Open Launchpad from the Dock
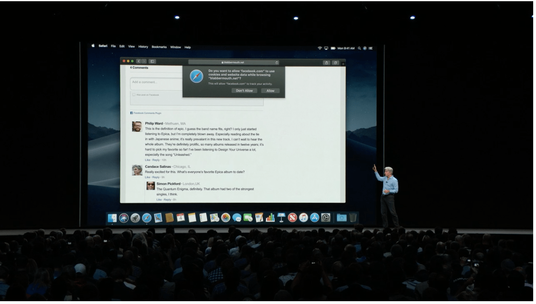 (135, 217)
